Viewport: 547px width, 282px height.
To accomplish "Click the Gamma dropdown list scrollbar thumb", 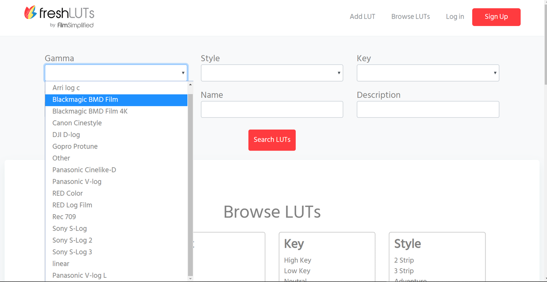I will pyautogui.click(x=191, y=184).
